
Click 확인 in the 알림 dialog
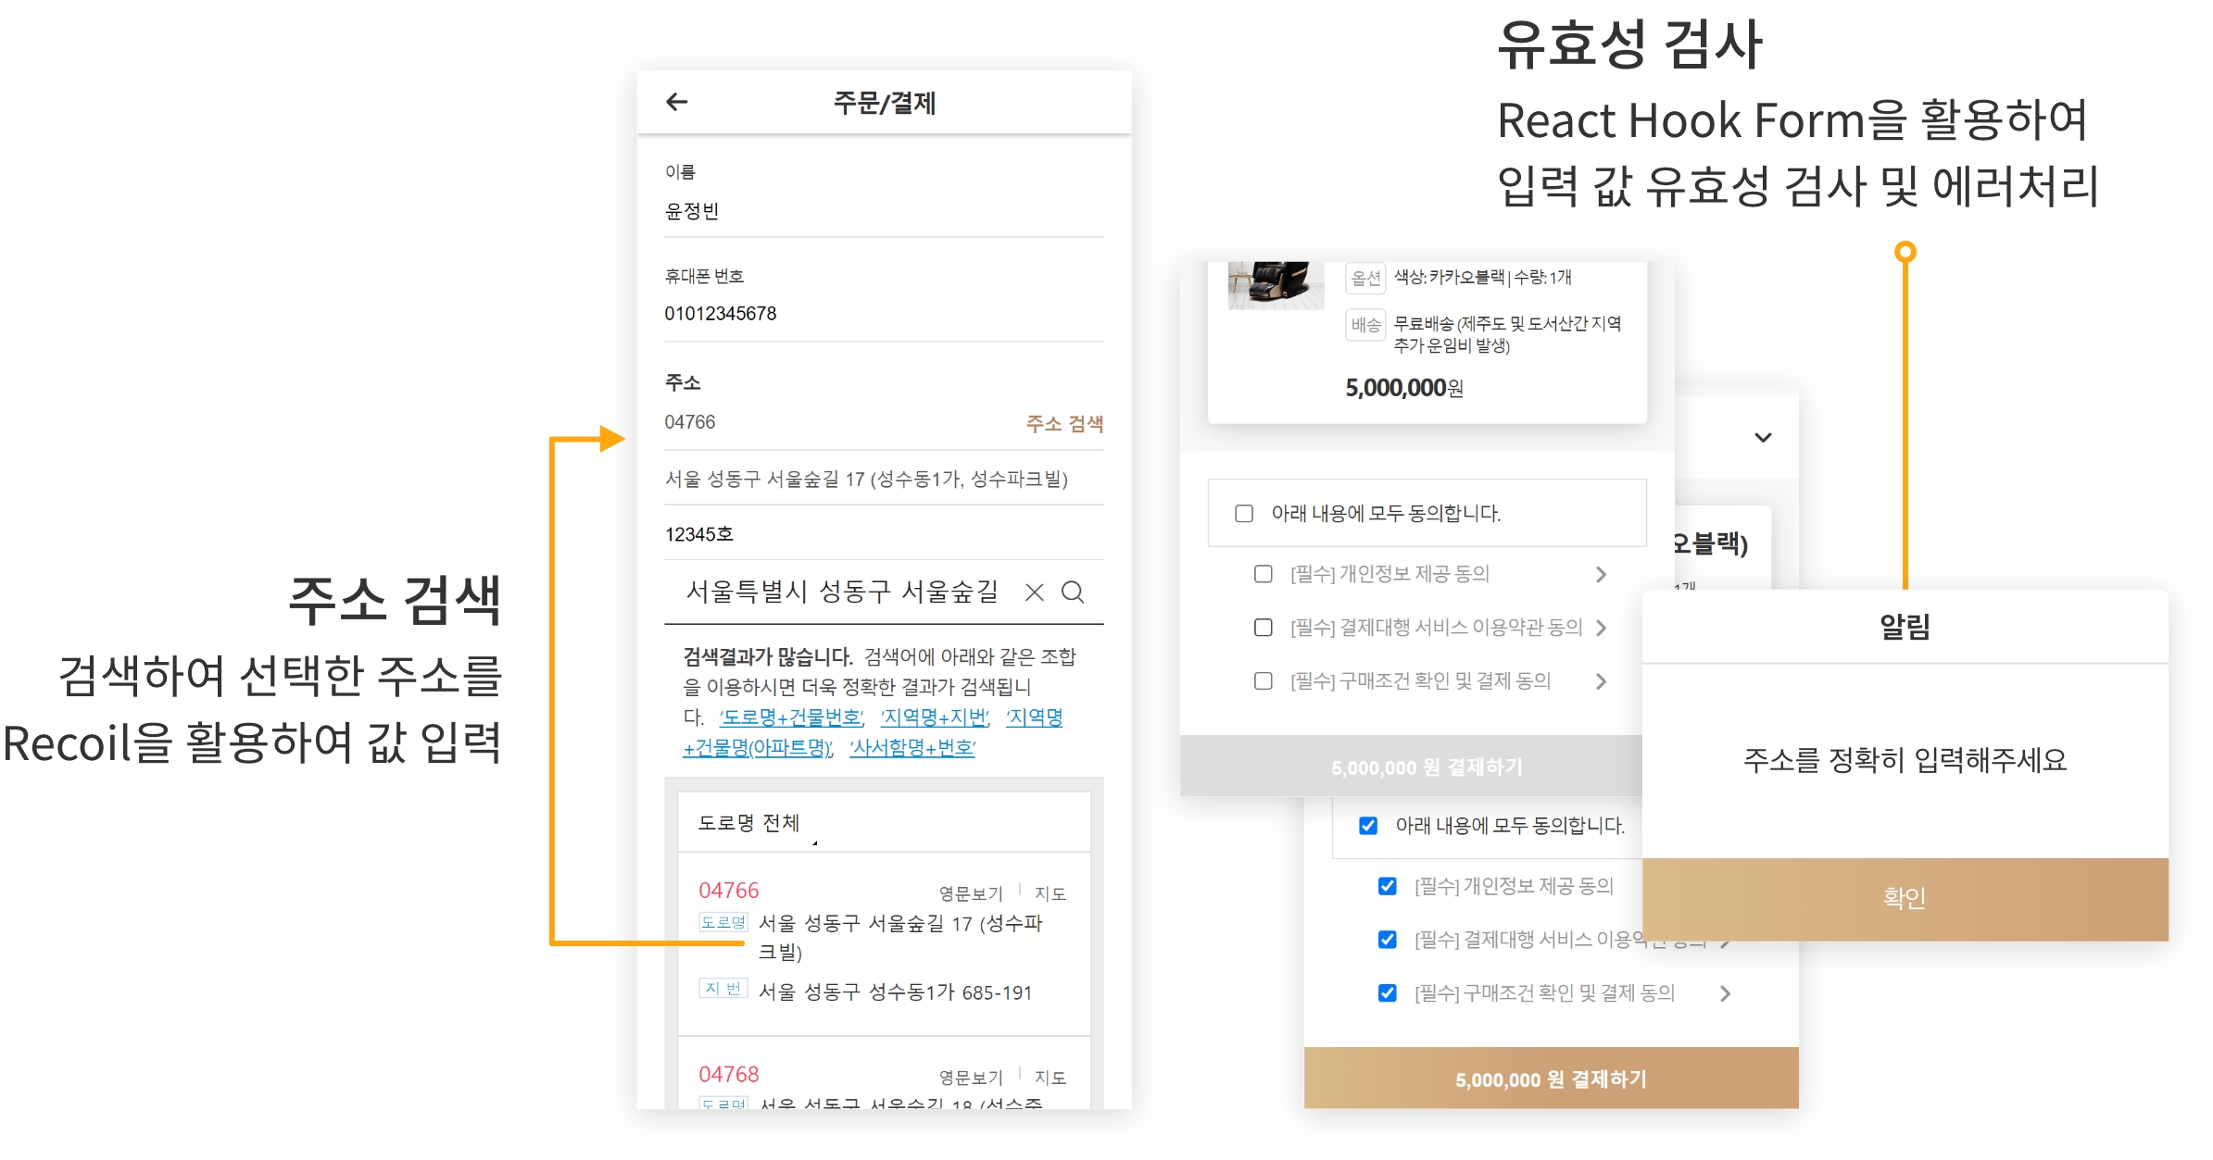(x=1905, y=899)
